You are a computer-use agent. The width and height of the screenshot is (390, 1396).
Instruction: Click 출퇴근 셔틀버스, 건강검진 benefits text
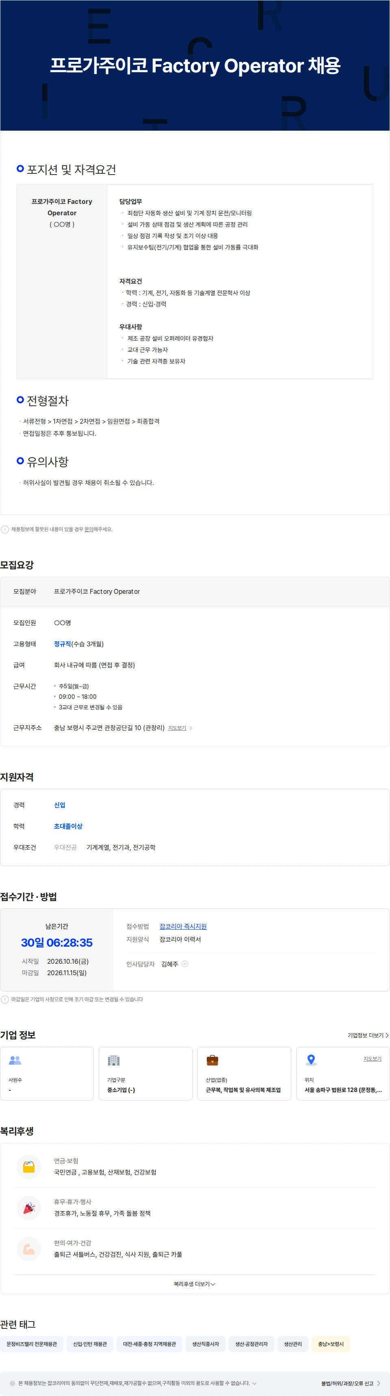click(x=118, y=1254)
